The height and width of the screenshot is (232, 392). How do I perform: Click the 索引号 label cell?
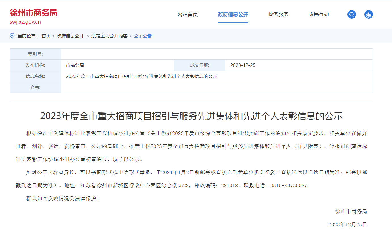tap(35, 54)
